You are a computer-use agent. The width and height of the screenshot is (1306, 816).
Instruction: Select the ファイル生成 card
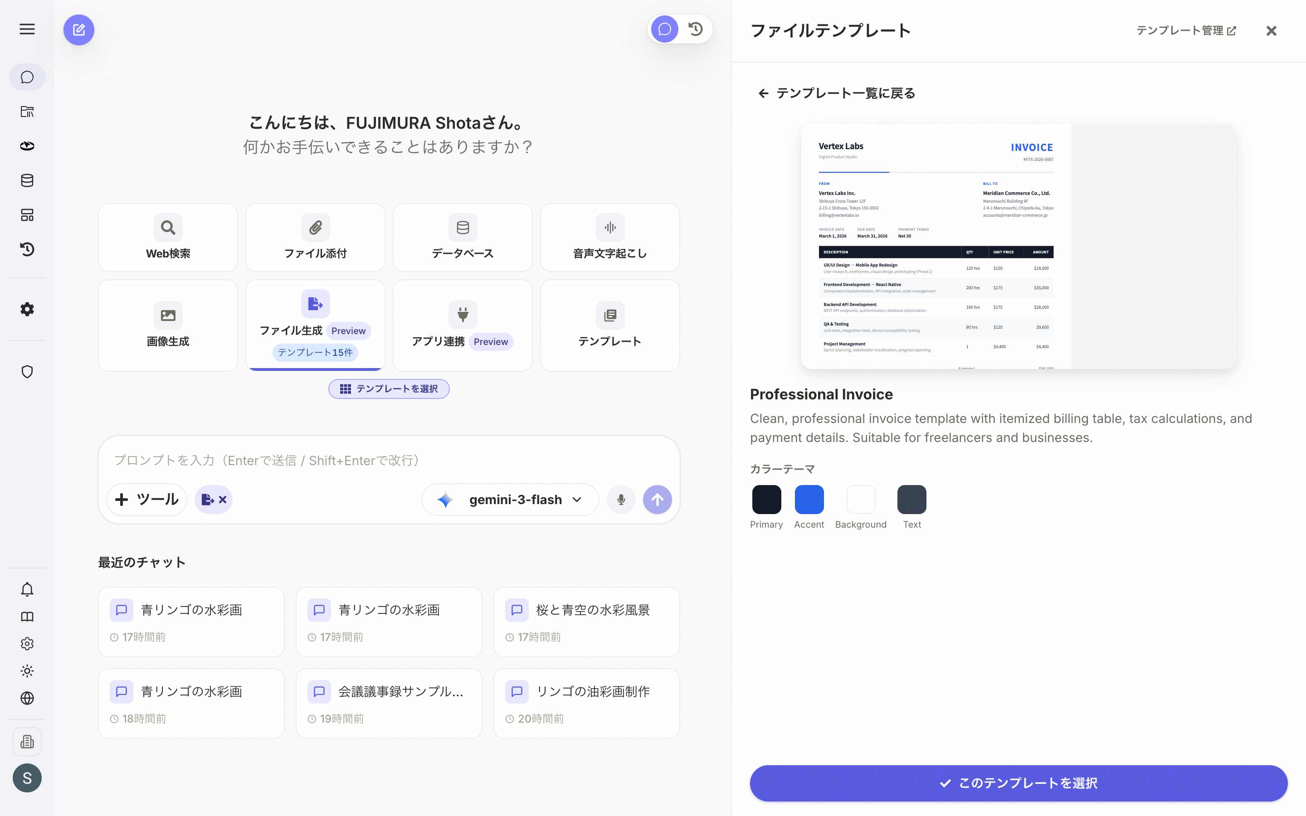[315, 325]
